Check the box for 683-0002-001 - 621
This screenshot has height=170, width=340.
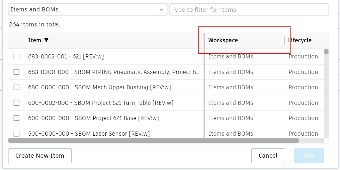click(x=16, y=56)
